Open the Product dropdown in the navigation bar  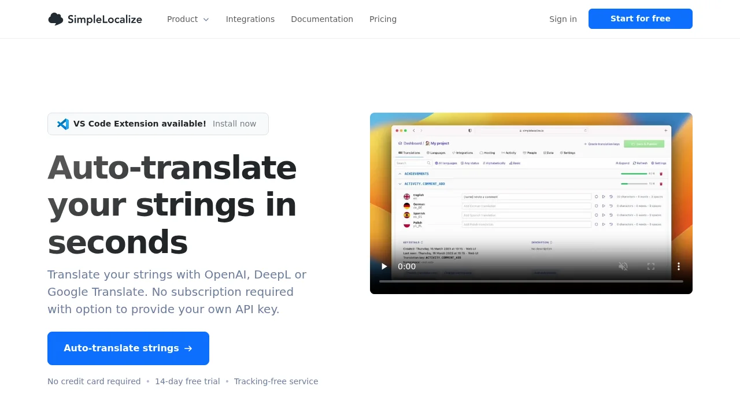pos(188,18)
